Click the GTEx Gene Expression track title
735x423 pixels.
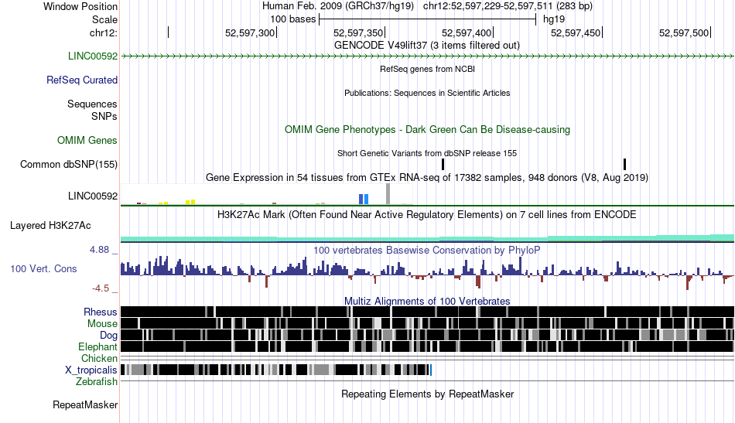427,178
